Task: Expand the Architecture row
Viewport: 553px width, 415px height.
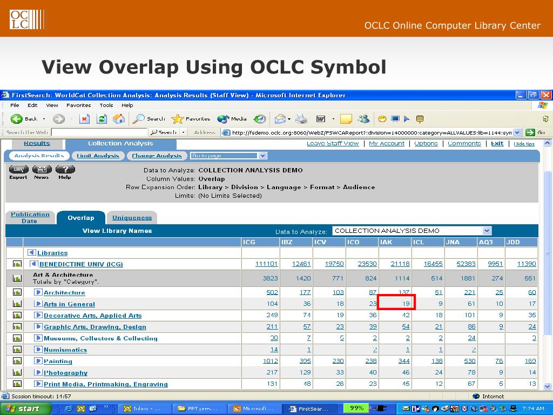Action: coord(38,292)
